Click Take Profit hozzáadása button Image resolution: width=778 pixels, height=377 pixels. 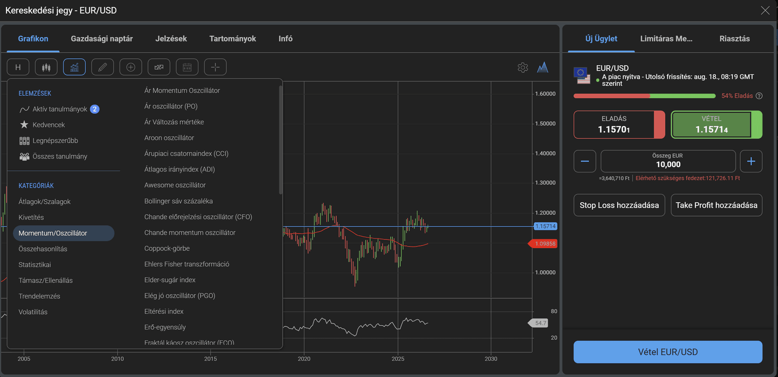click(x=716, y=205)
